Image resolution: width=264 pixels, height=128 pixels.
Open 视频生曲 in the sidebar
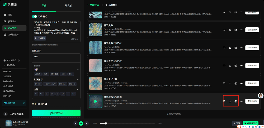click(x=12, y=21)
